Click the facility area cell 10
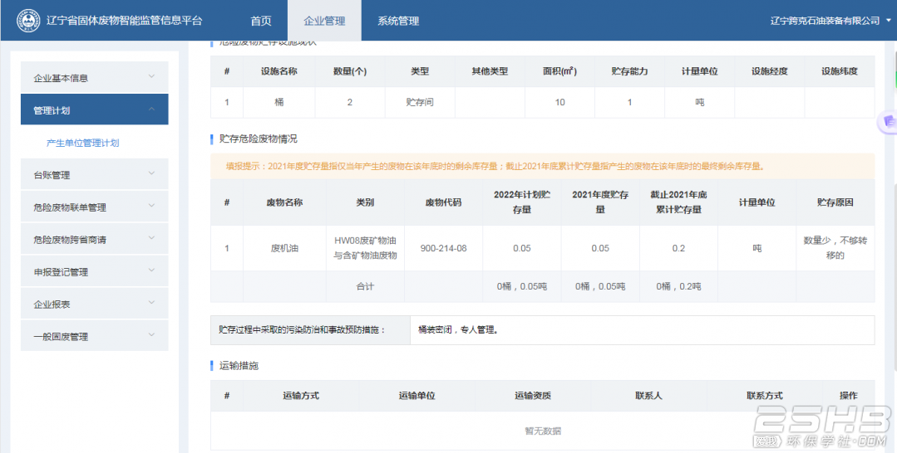This screenshot has width=897, height=453. (x=559, y=102)
